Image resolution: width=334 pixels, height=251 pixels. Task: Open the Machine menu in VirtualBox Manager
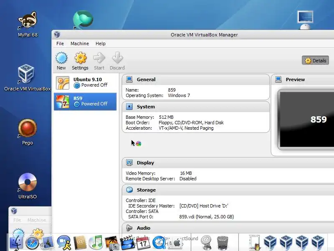[80, 44]
